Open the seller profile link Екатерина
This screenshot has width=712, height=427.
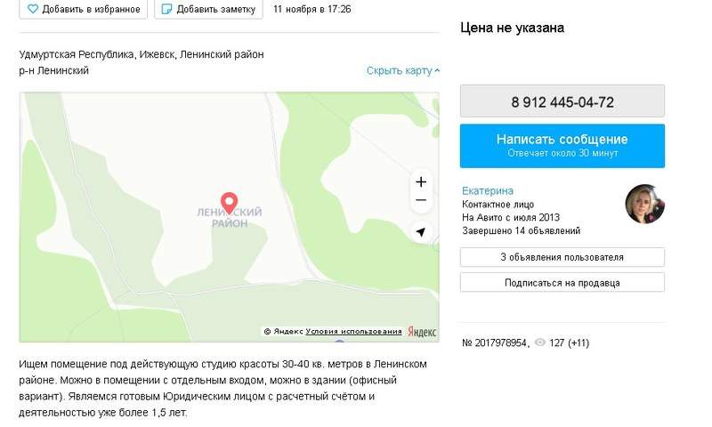(487, 190)
